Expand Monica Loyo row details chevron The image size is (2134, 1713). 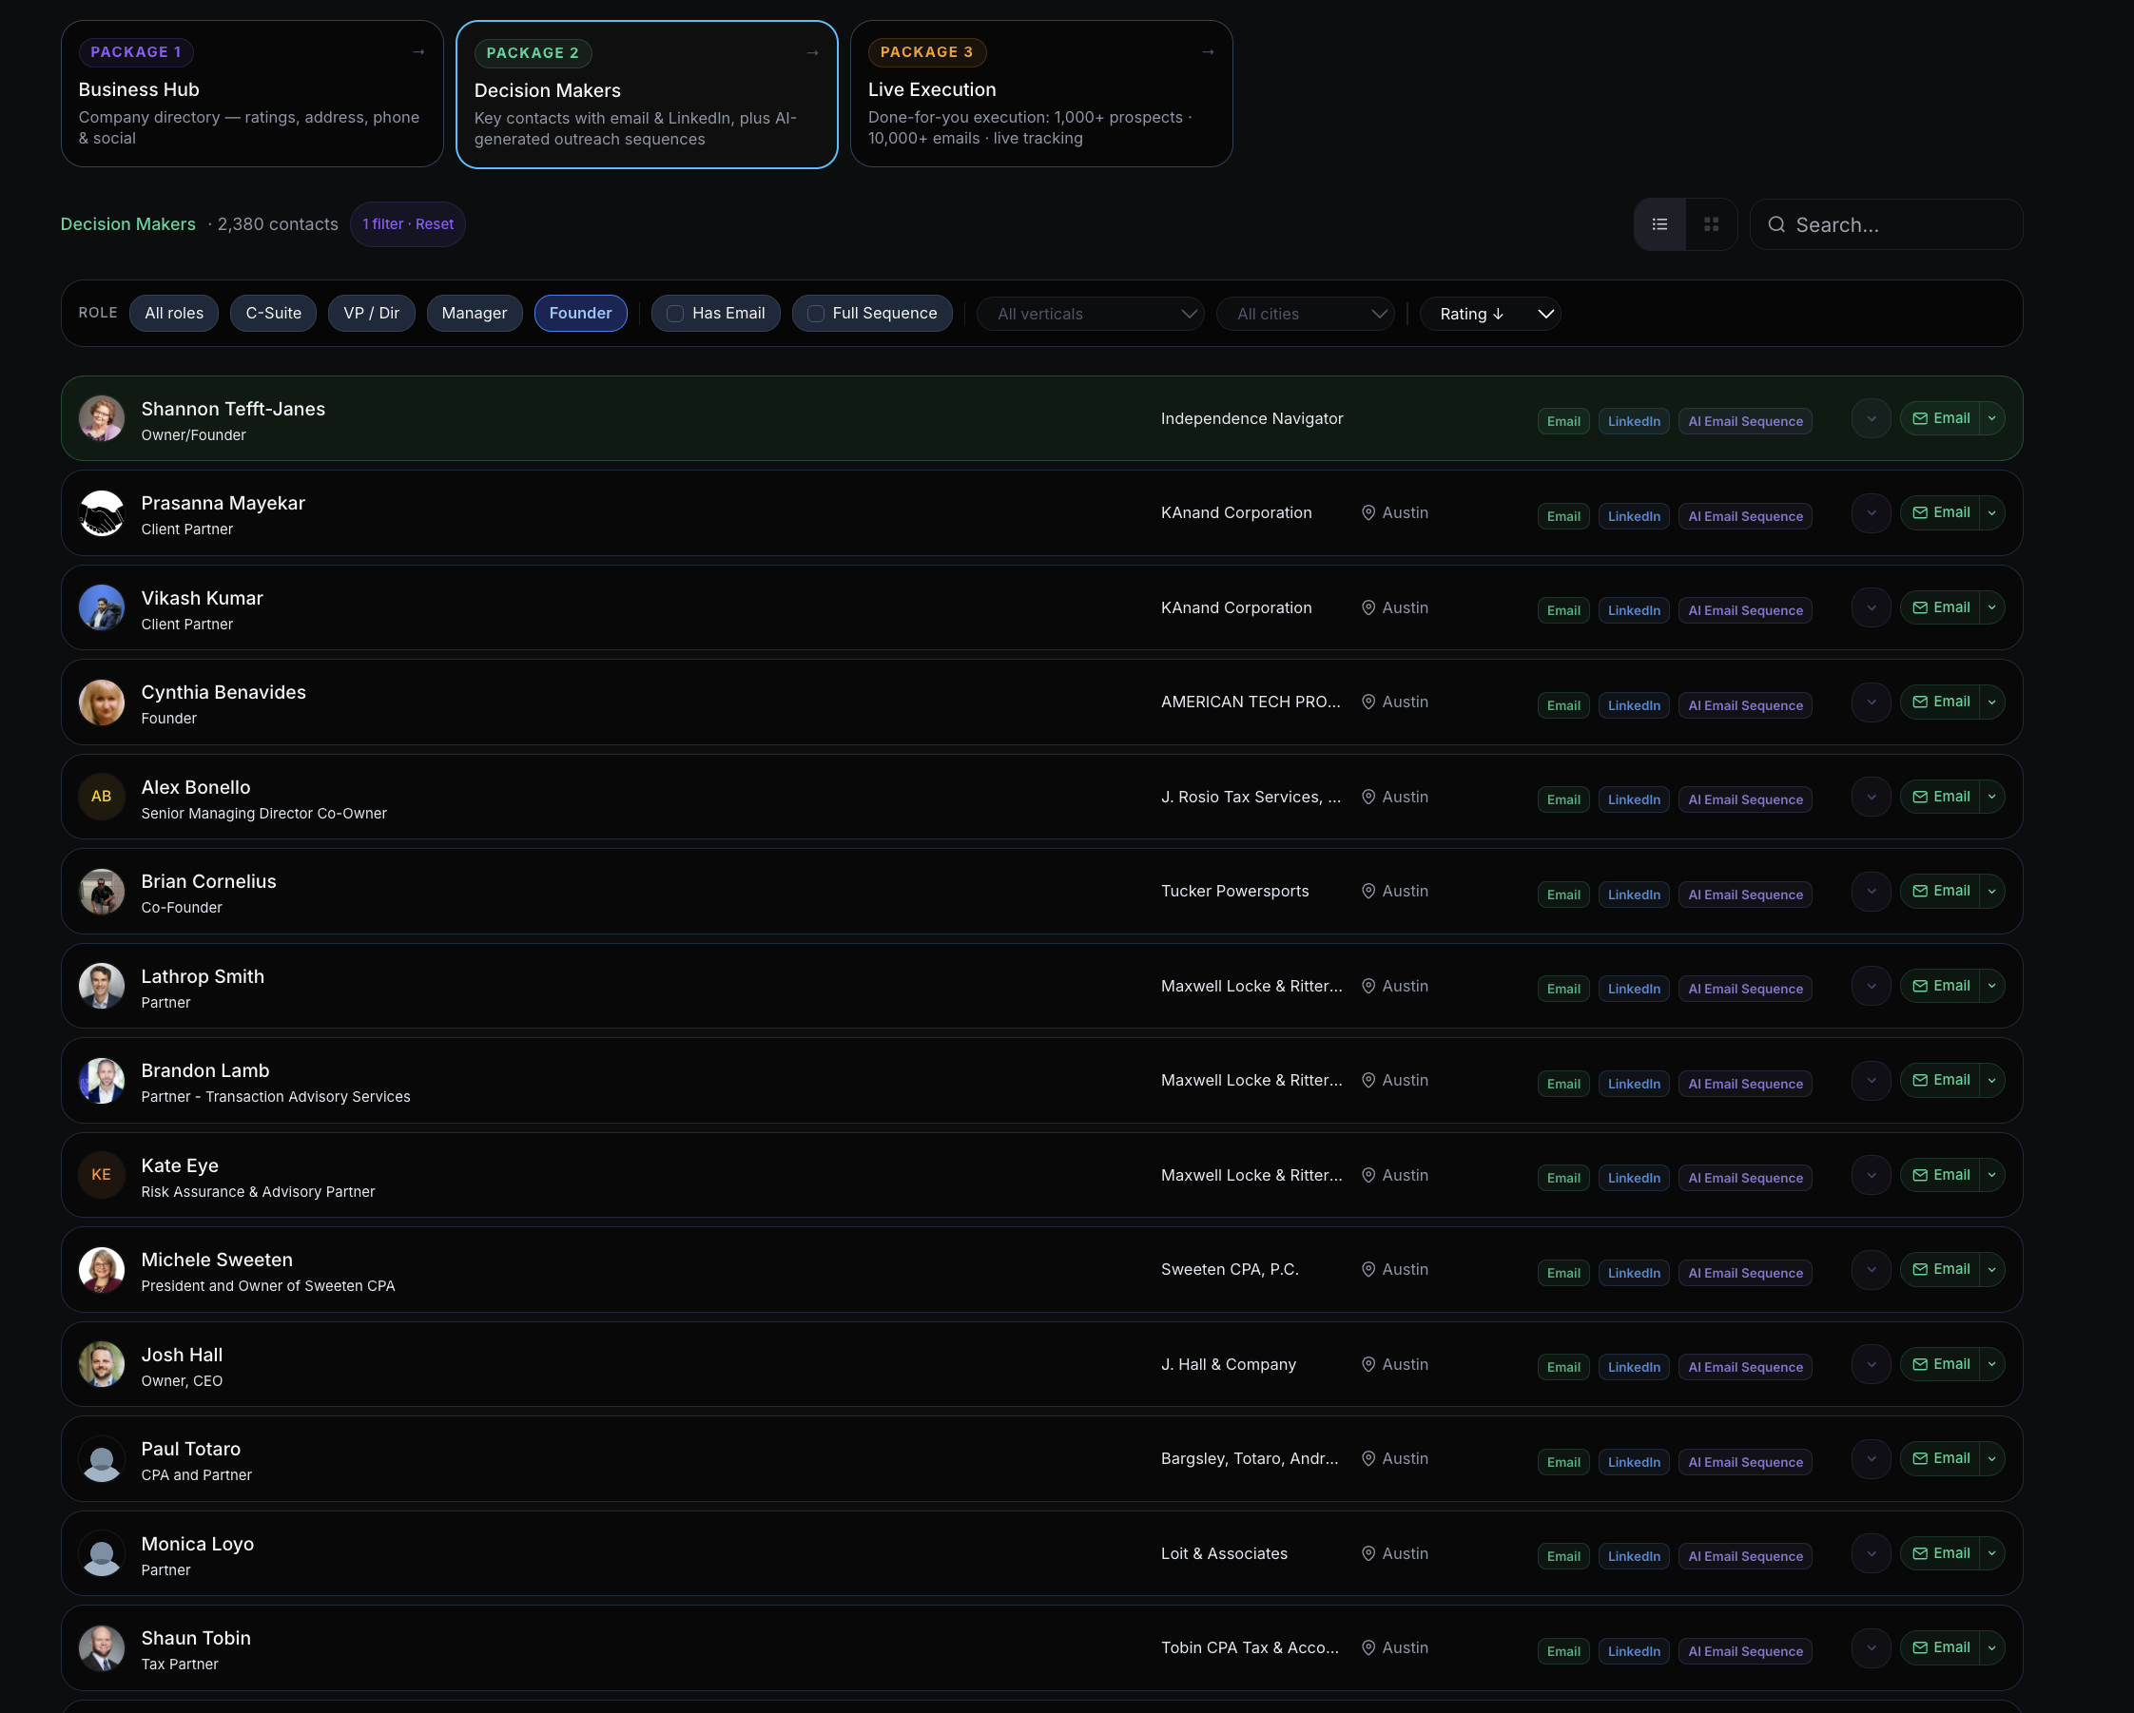[1871, 1553]
